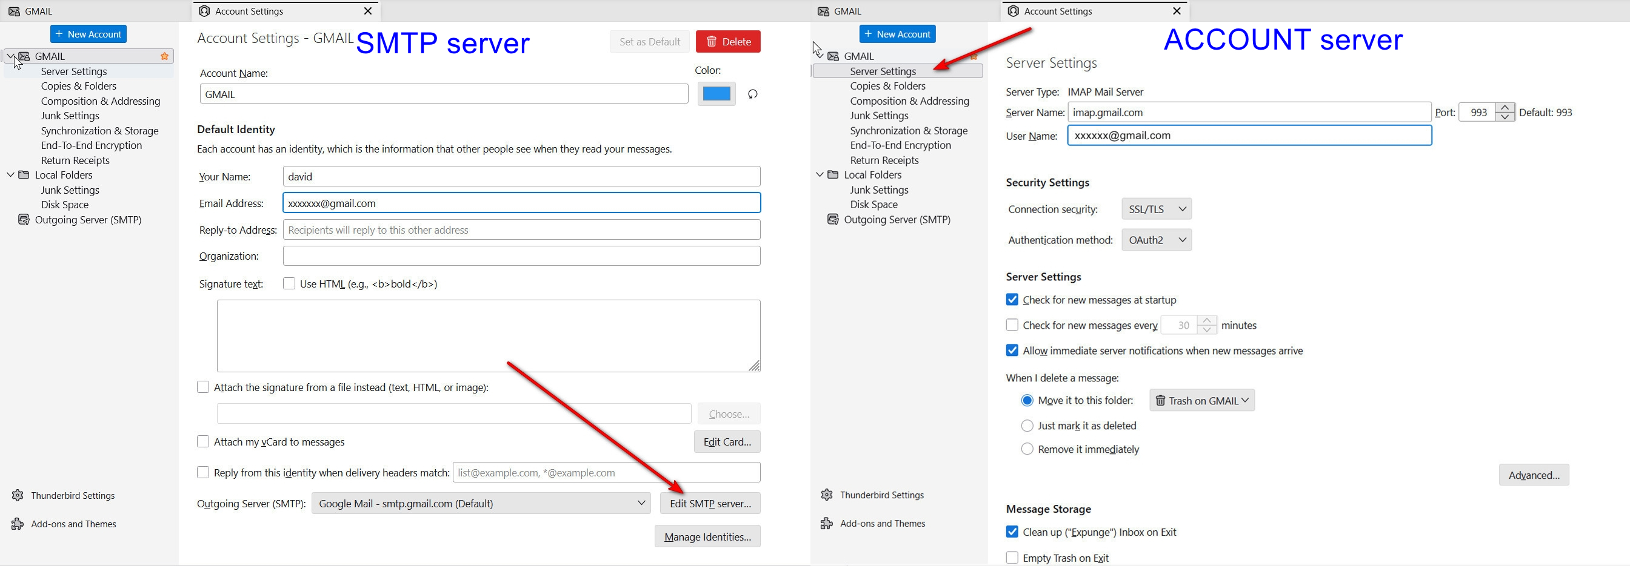
Task: Increase the check-interval minutes with up arrow
Action: [1207, 320]
